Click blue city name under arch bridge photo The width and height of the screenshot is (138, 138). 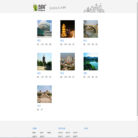85,41
